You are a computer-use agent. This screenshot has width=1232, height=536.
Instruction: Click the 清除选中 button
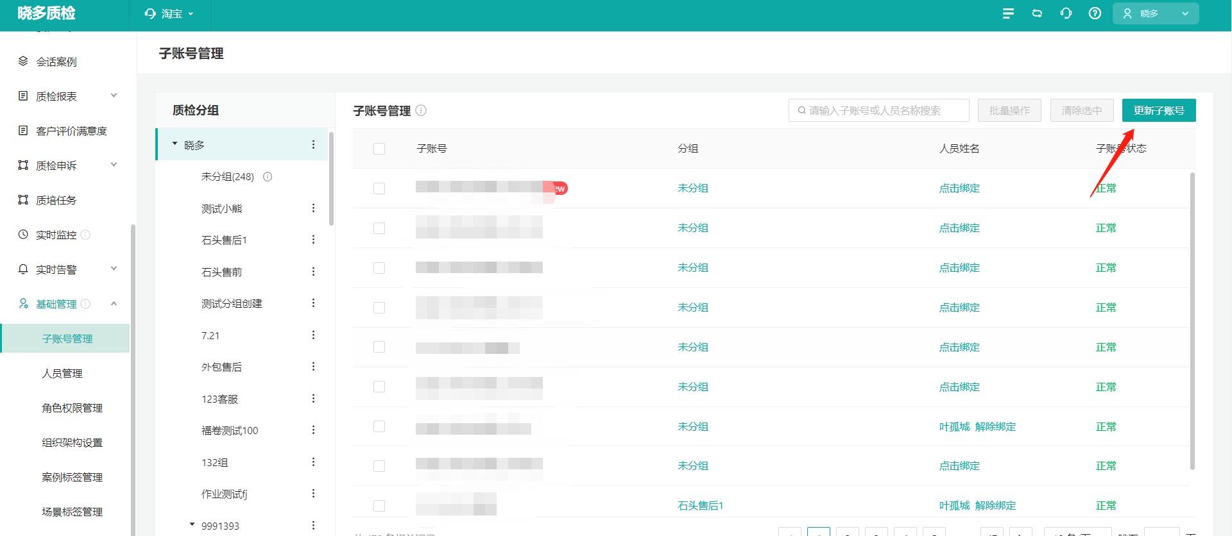coord(1082,110)
